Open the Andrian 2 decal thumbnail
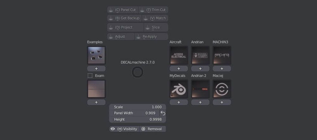Image resolution: width=317 pixels, height=140 pixels. 200,89
